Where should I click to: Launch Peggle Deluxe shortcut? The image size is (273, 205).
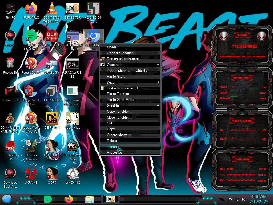tap(31, 66)
